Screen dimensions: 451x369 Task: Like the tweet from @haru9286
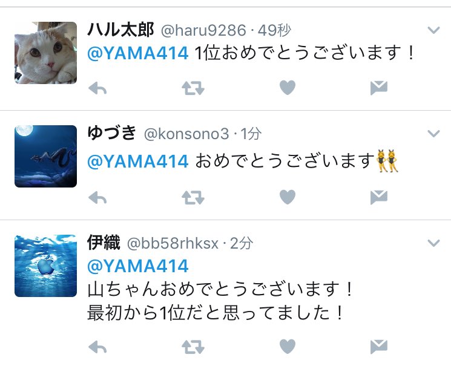(x=288, y=87)
